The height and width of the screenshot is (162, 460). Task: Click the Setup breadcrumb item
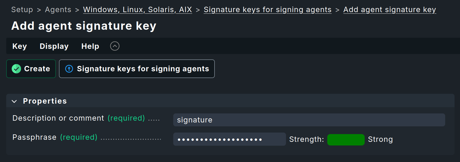click(22, 10)
